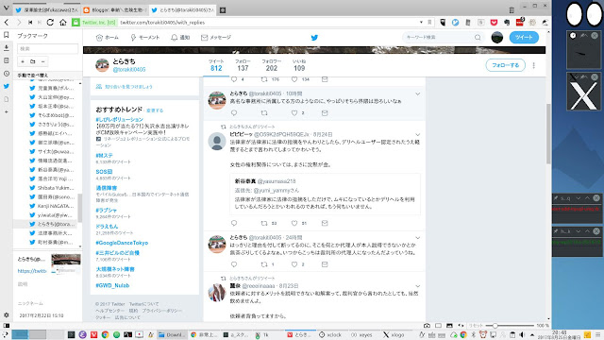
Task: Open the ドラえもん trend link
Action: coord(107,227)
